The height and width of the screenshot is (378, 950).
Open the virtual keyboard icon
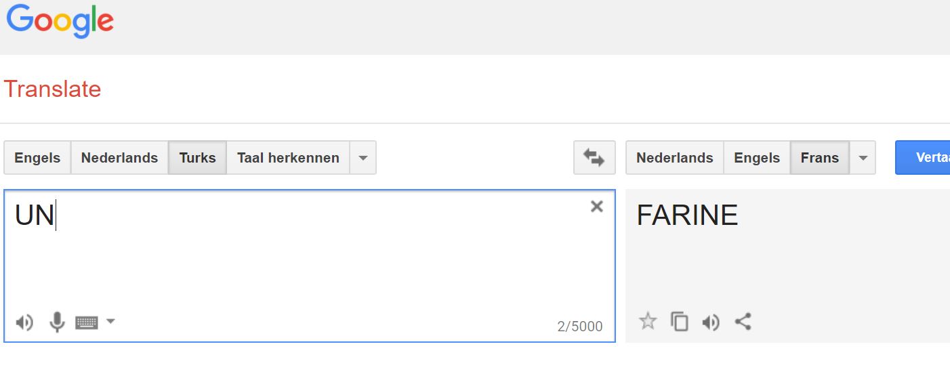point(87,322)
